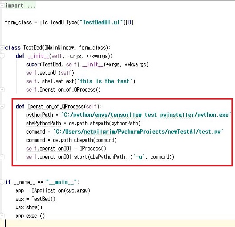Click 'TestBed' in the class definition line
The height and width of the screenshot is (227, 235).
(x=32, y=48)
